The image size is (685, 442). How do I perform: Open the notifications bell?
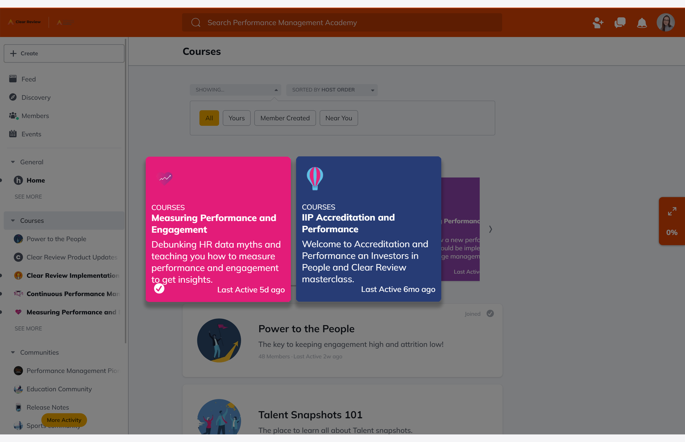(642, 23)
